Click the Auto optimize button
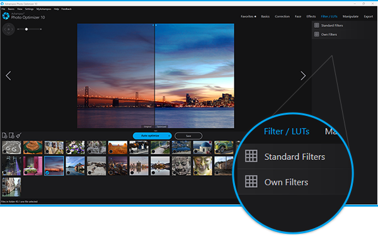Image resolution: width=378 pixels, height=252 pixels. coord(150,135)
